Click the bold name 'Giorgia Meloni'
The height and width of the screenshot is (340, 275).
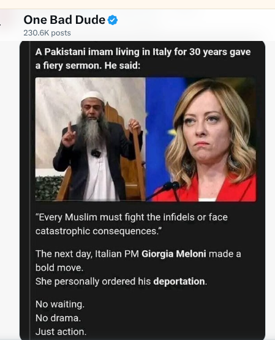coord(173,254)
